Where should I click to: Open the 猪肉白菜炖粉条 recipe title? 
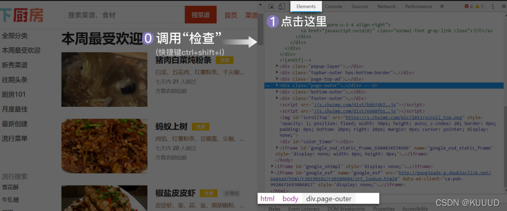(183, 60)
